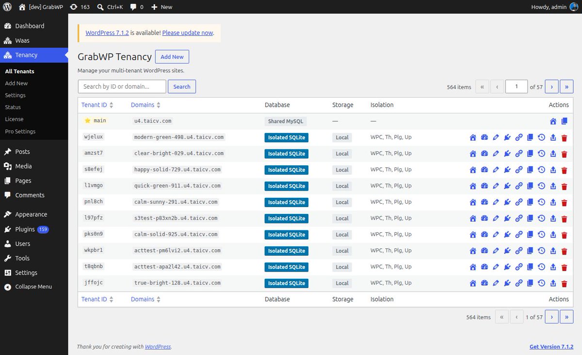Go to the next page using top pagination
The width and height of the screenshot is (582, 355).
click(551, 87)
